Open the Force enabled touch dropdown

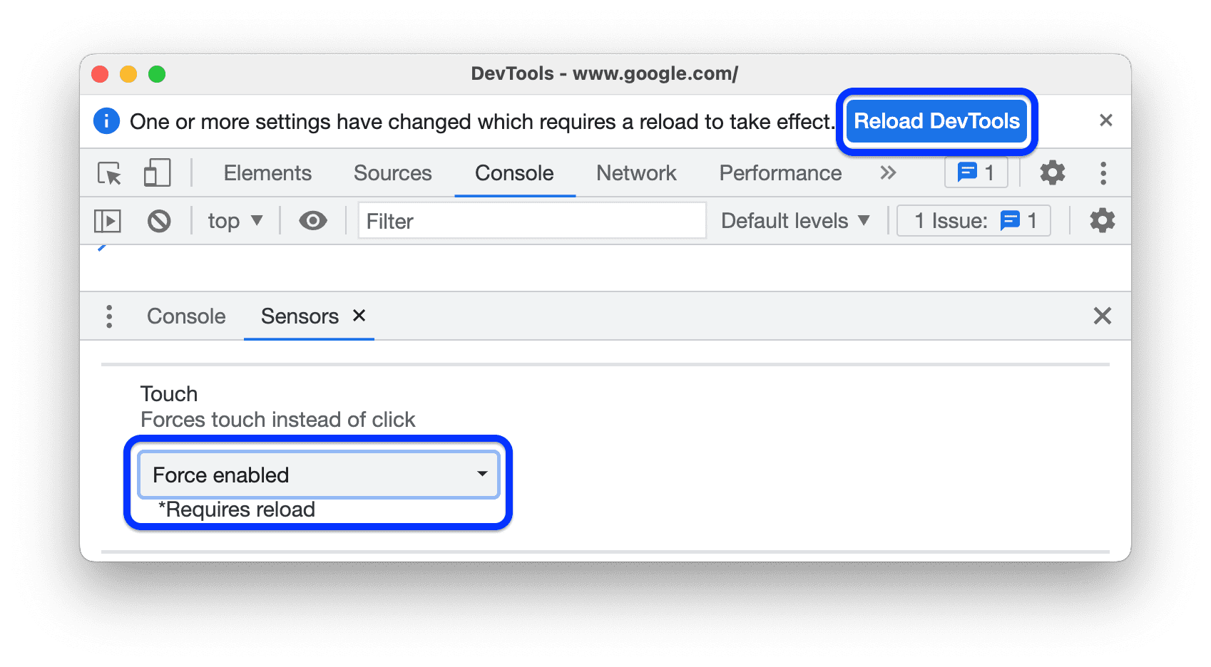tap(318, 475)
